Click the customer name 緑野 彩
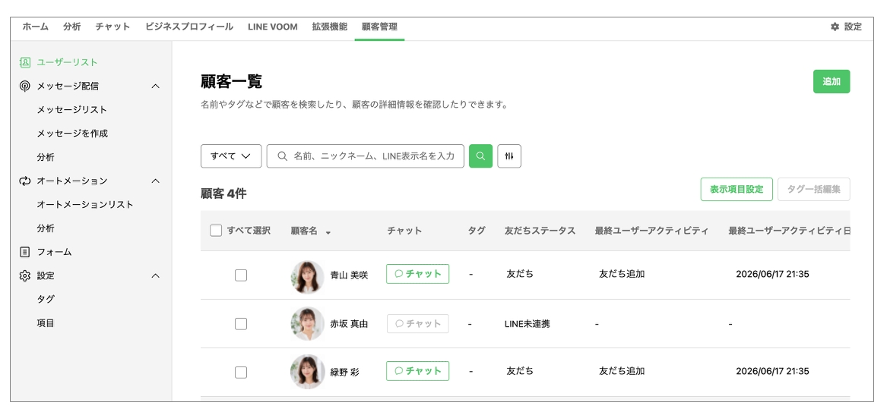The width and height of the screenshot is (887, 412). (344, 373)
